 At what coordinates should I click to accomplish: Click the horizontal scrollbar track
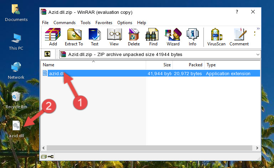tap(149, 148)
